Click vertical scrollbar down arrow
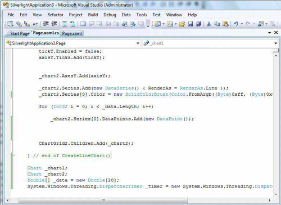 (276, 194)
